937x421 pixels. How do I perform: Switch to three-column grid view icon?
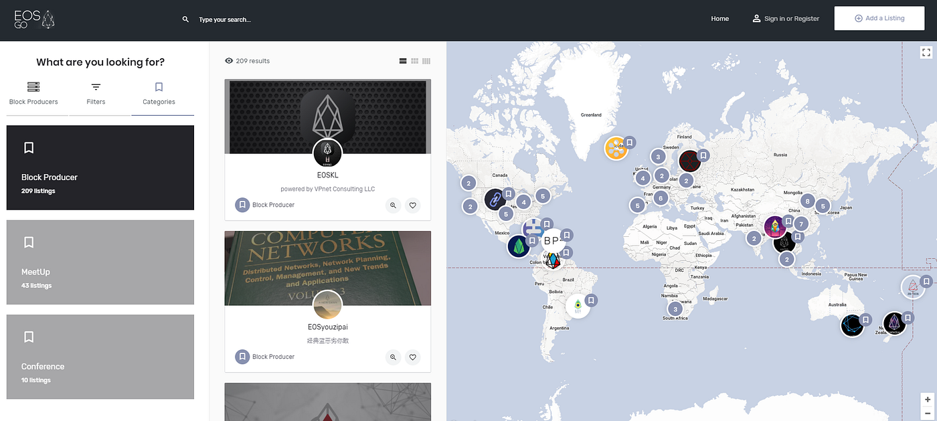(426, 61)
